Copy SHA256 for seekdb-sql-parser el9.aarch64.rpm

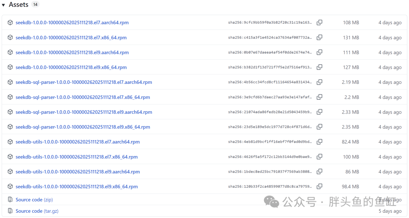click(319, 112)
